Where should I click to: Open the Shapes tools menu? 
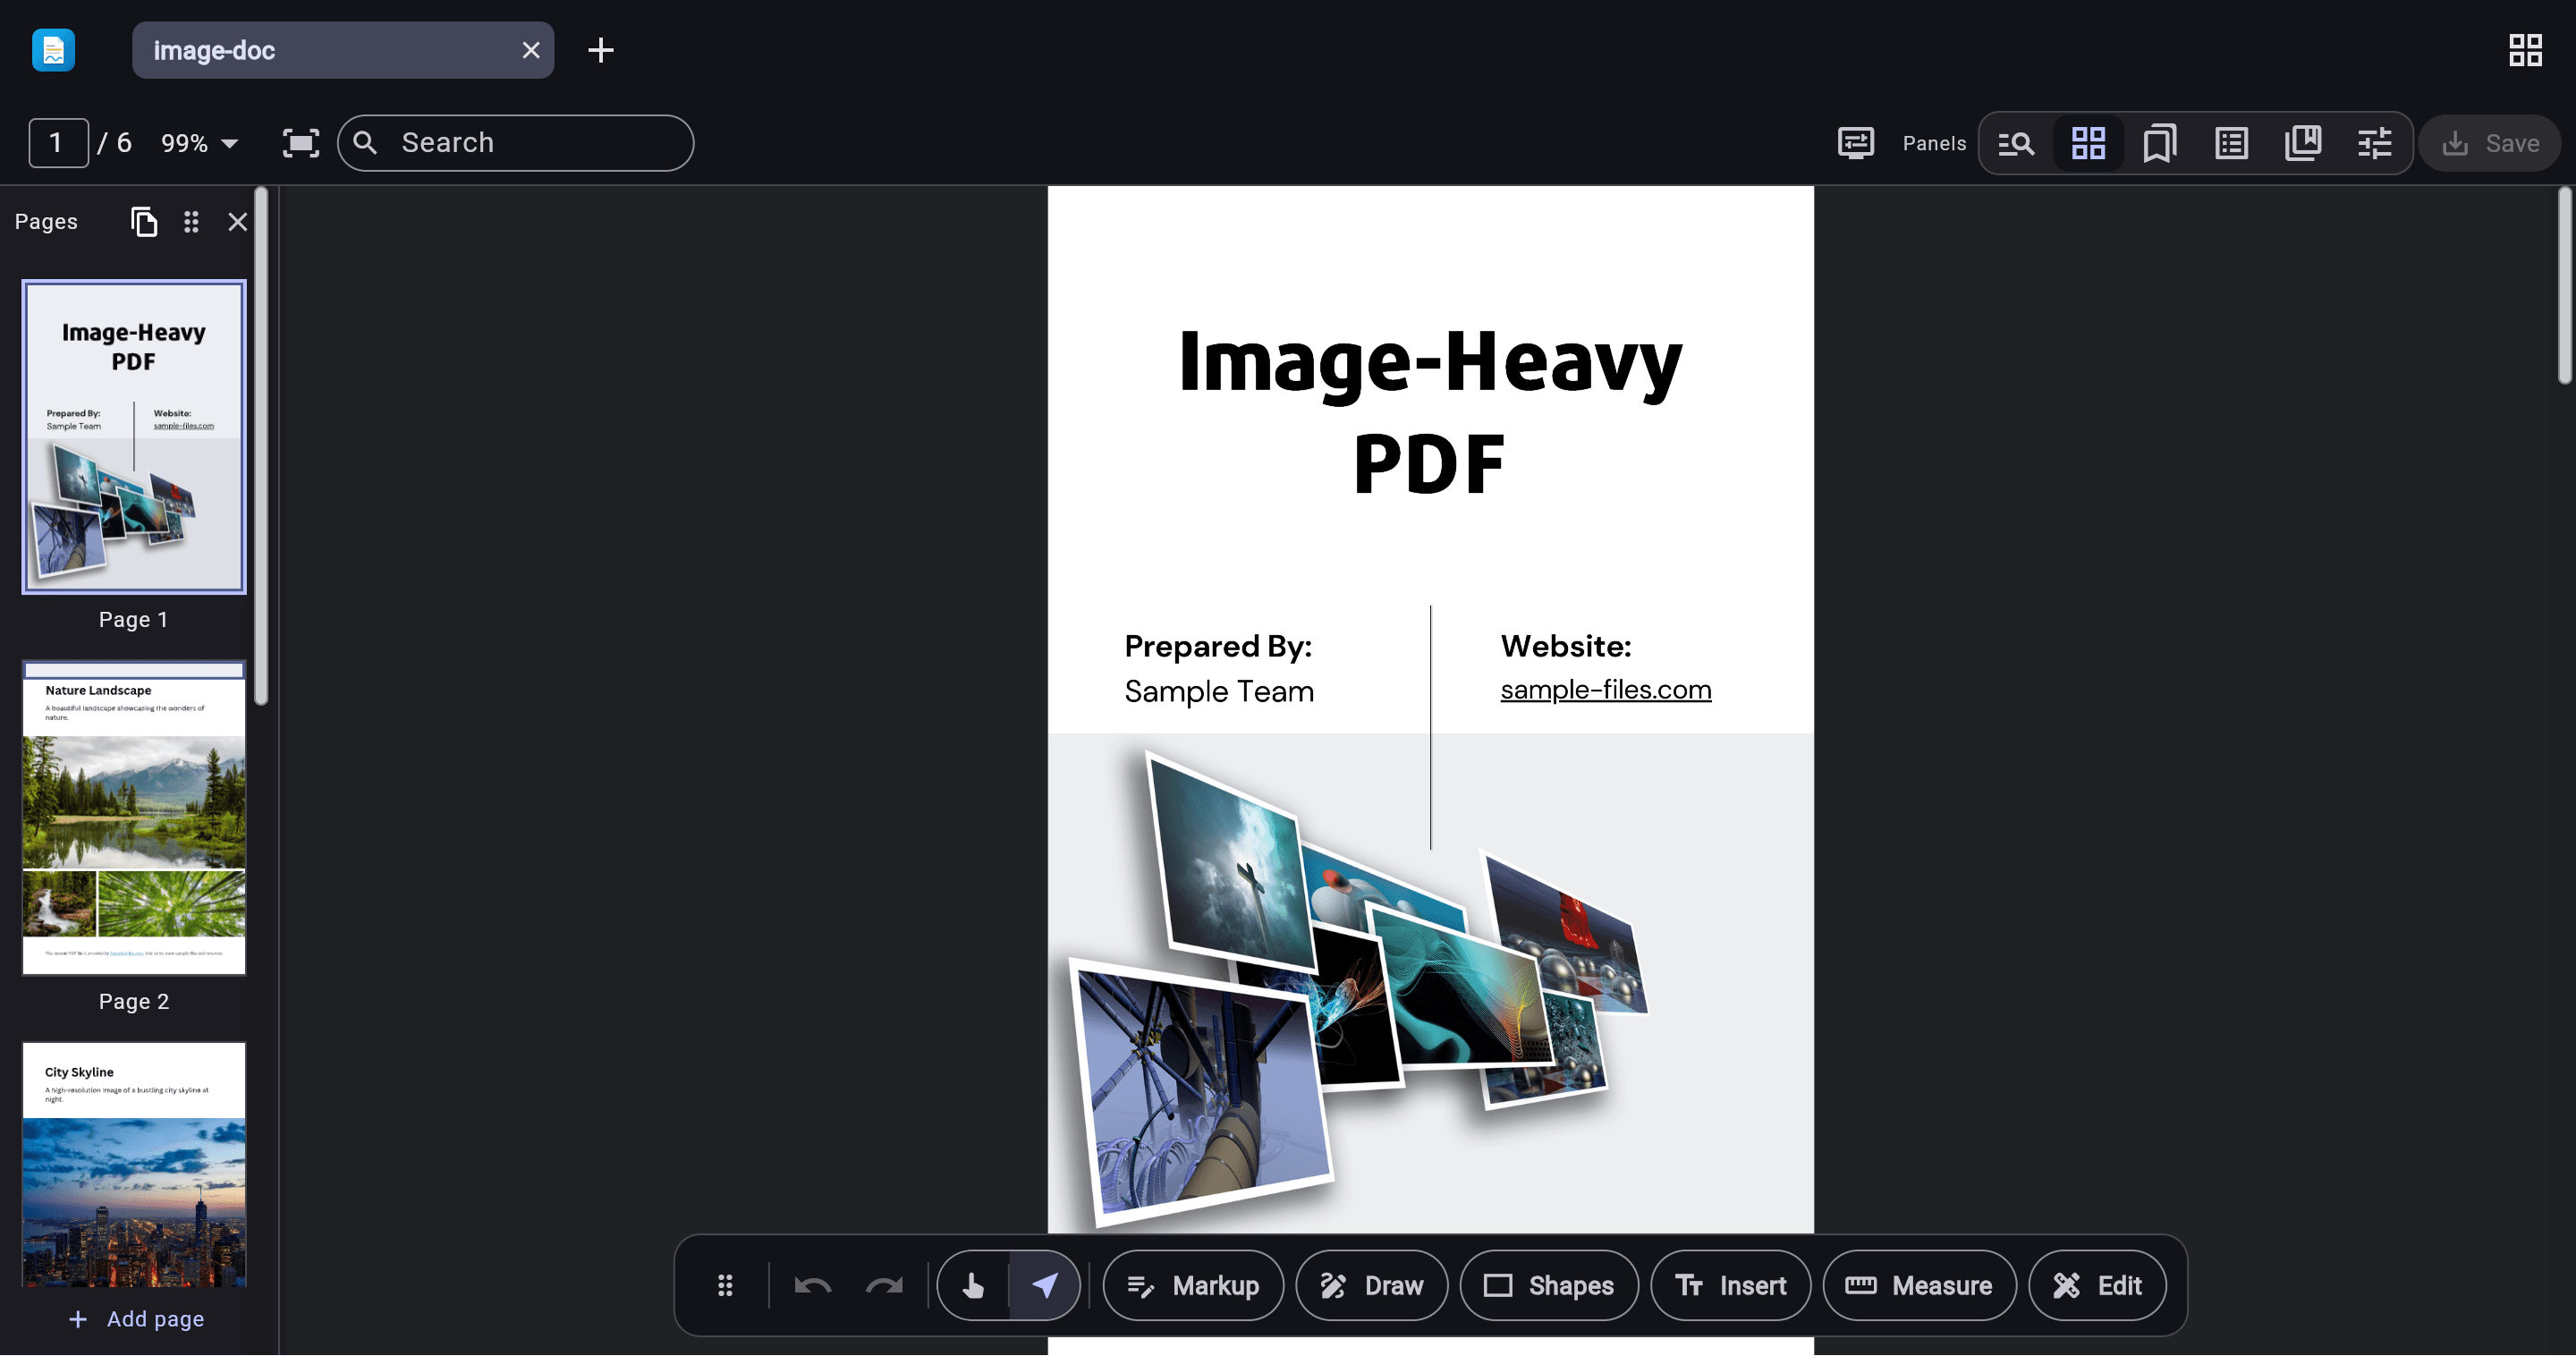[1548, 1285]
